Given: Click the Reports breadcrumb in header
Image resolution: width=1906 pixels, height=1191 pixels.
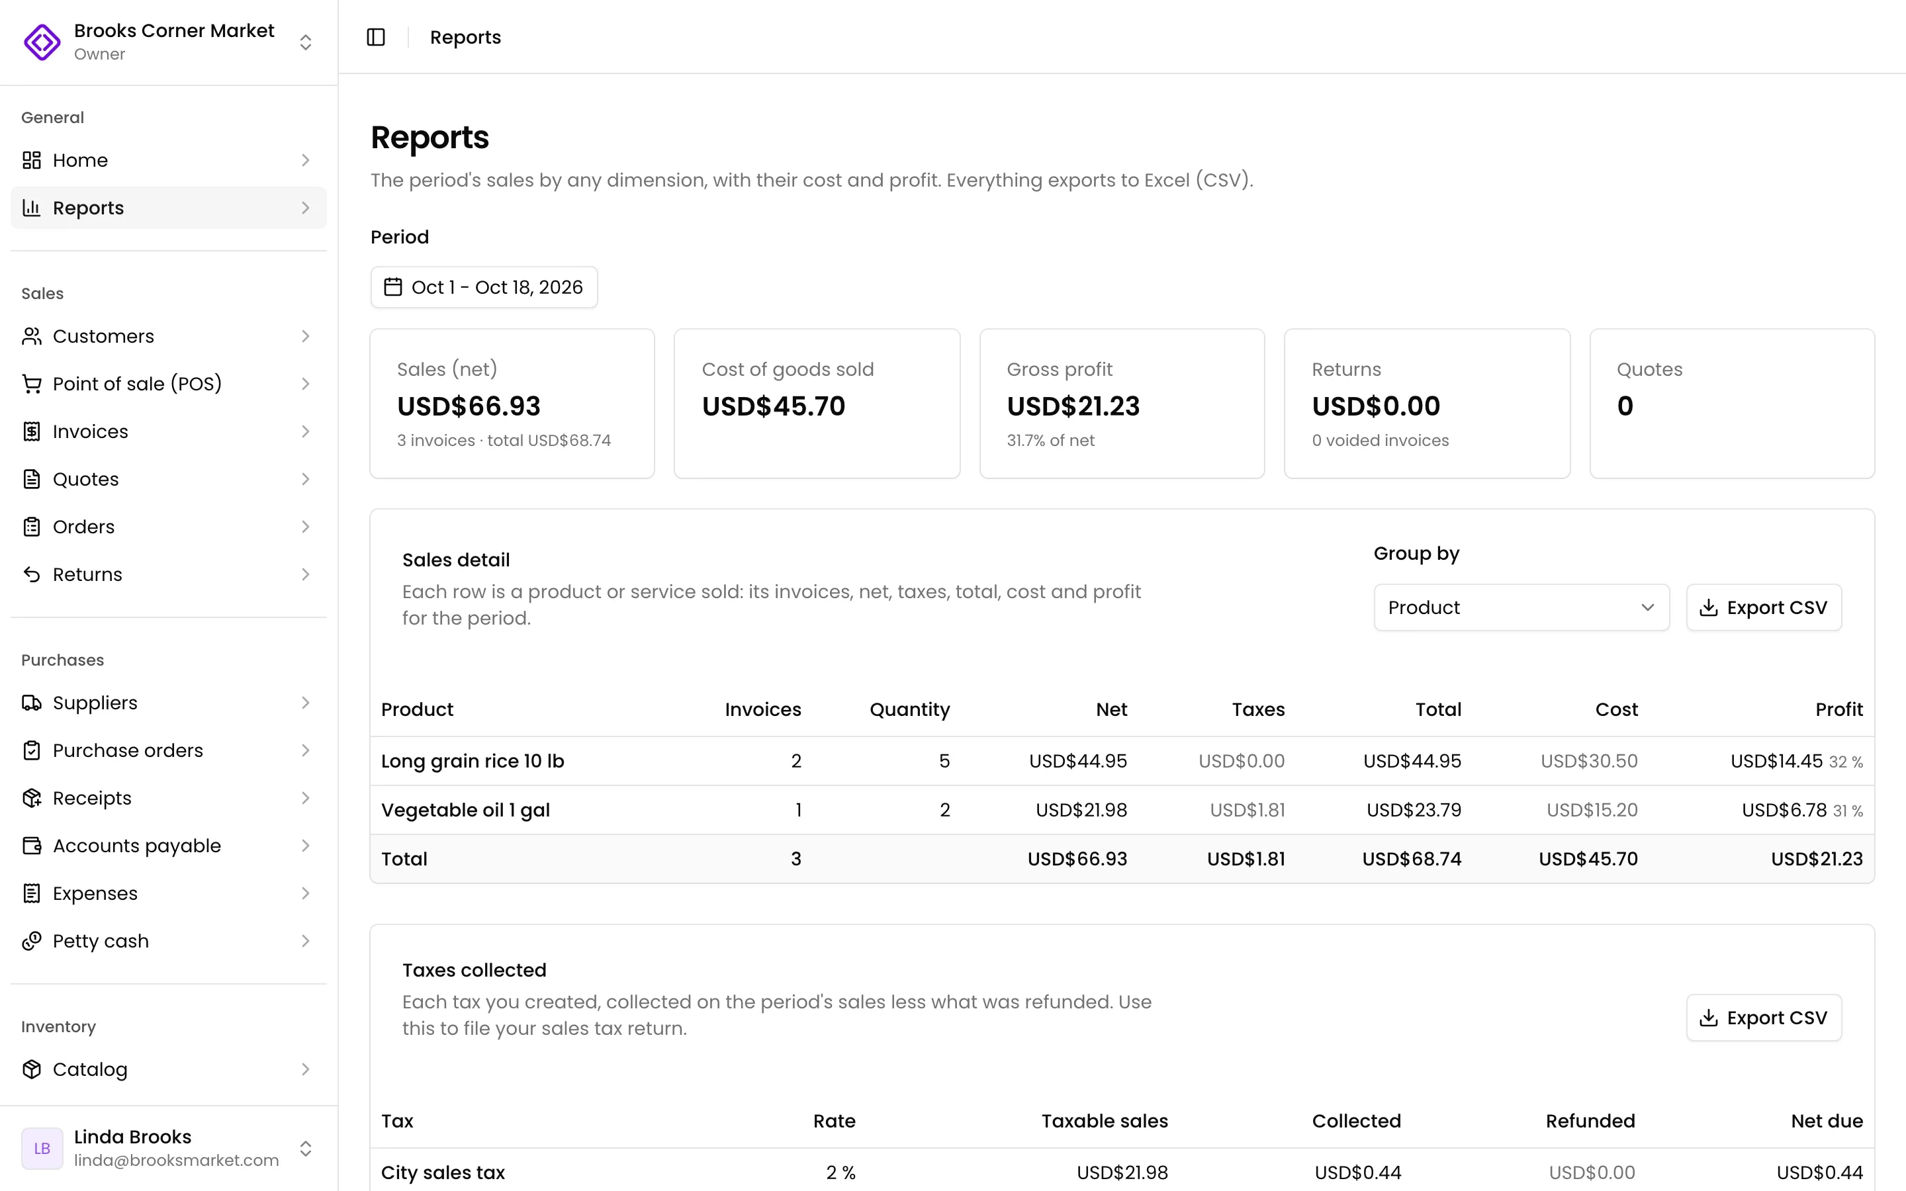Looking at the screenshot, I should [x=465, y=37].
